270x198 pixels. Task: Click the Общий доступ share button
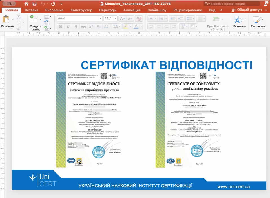click(x=246, y=10)
